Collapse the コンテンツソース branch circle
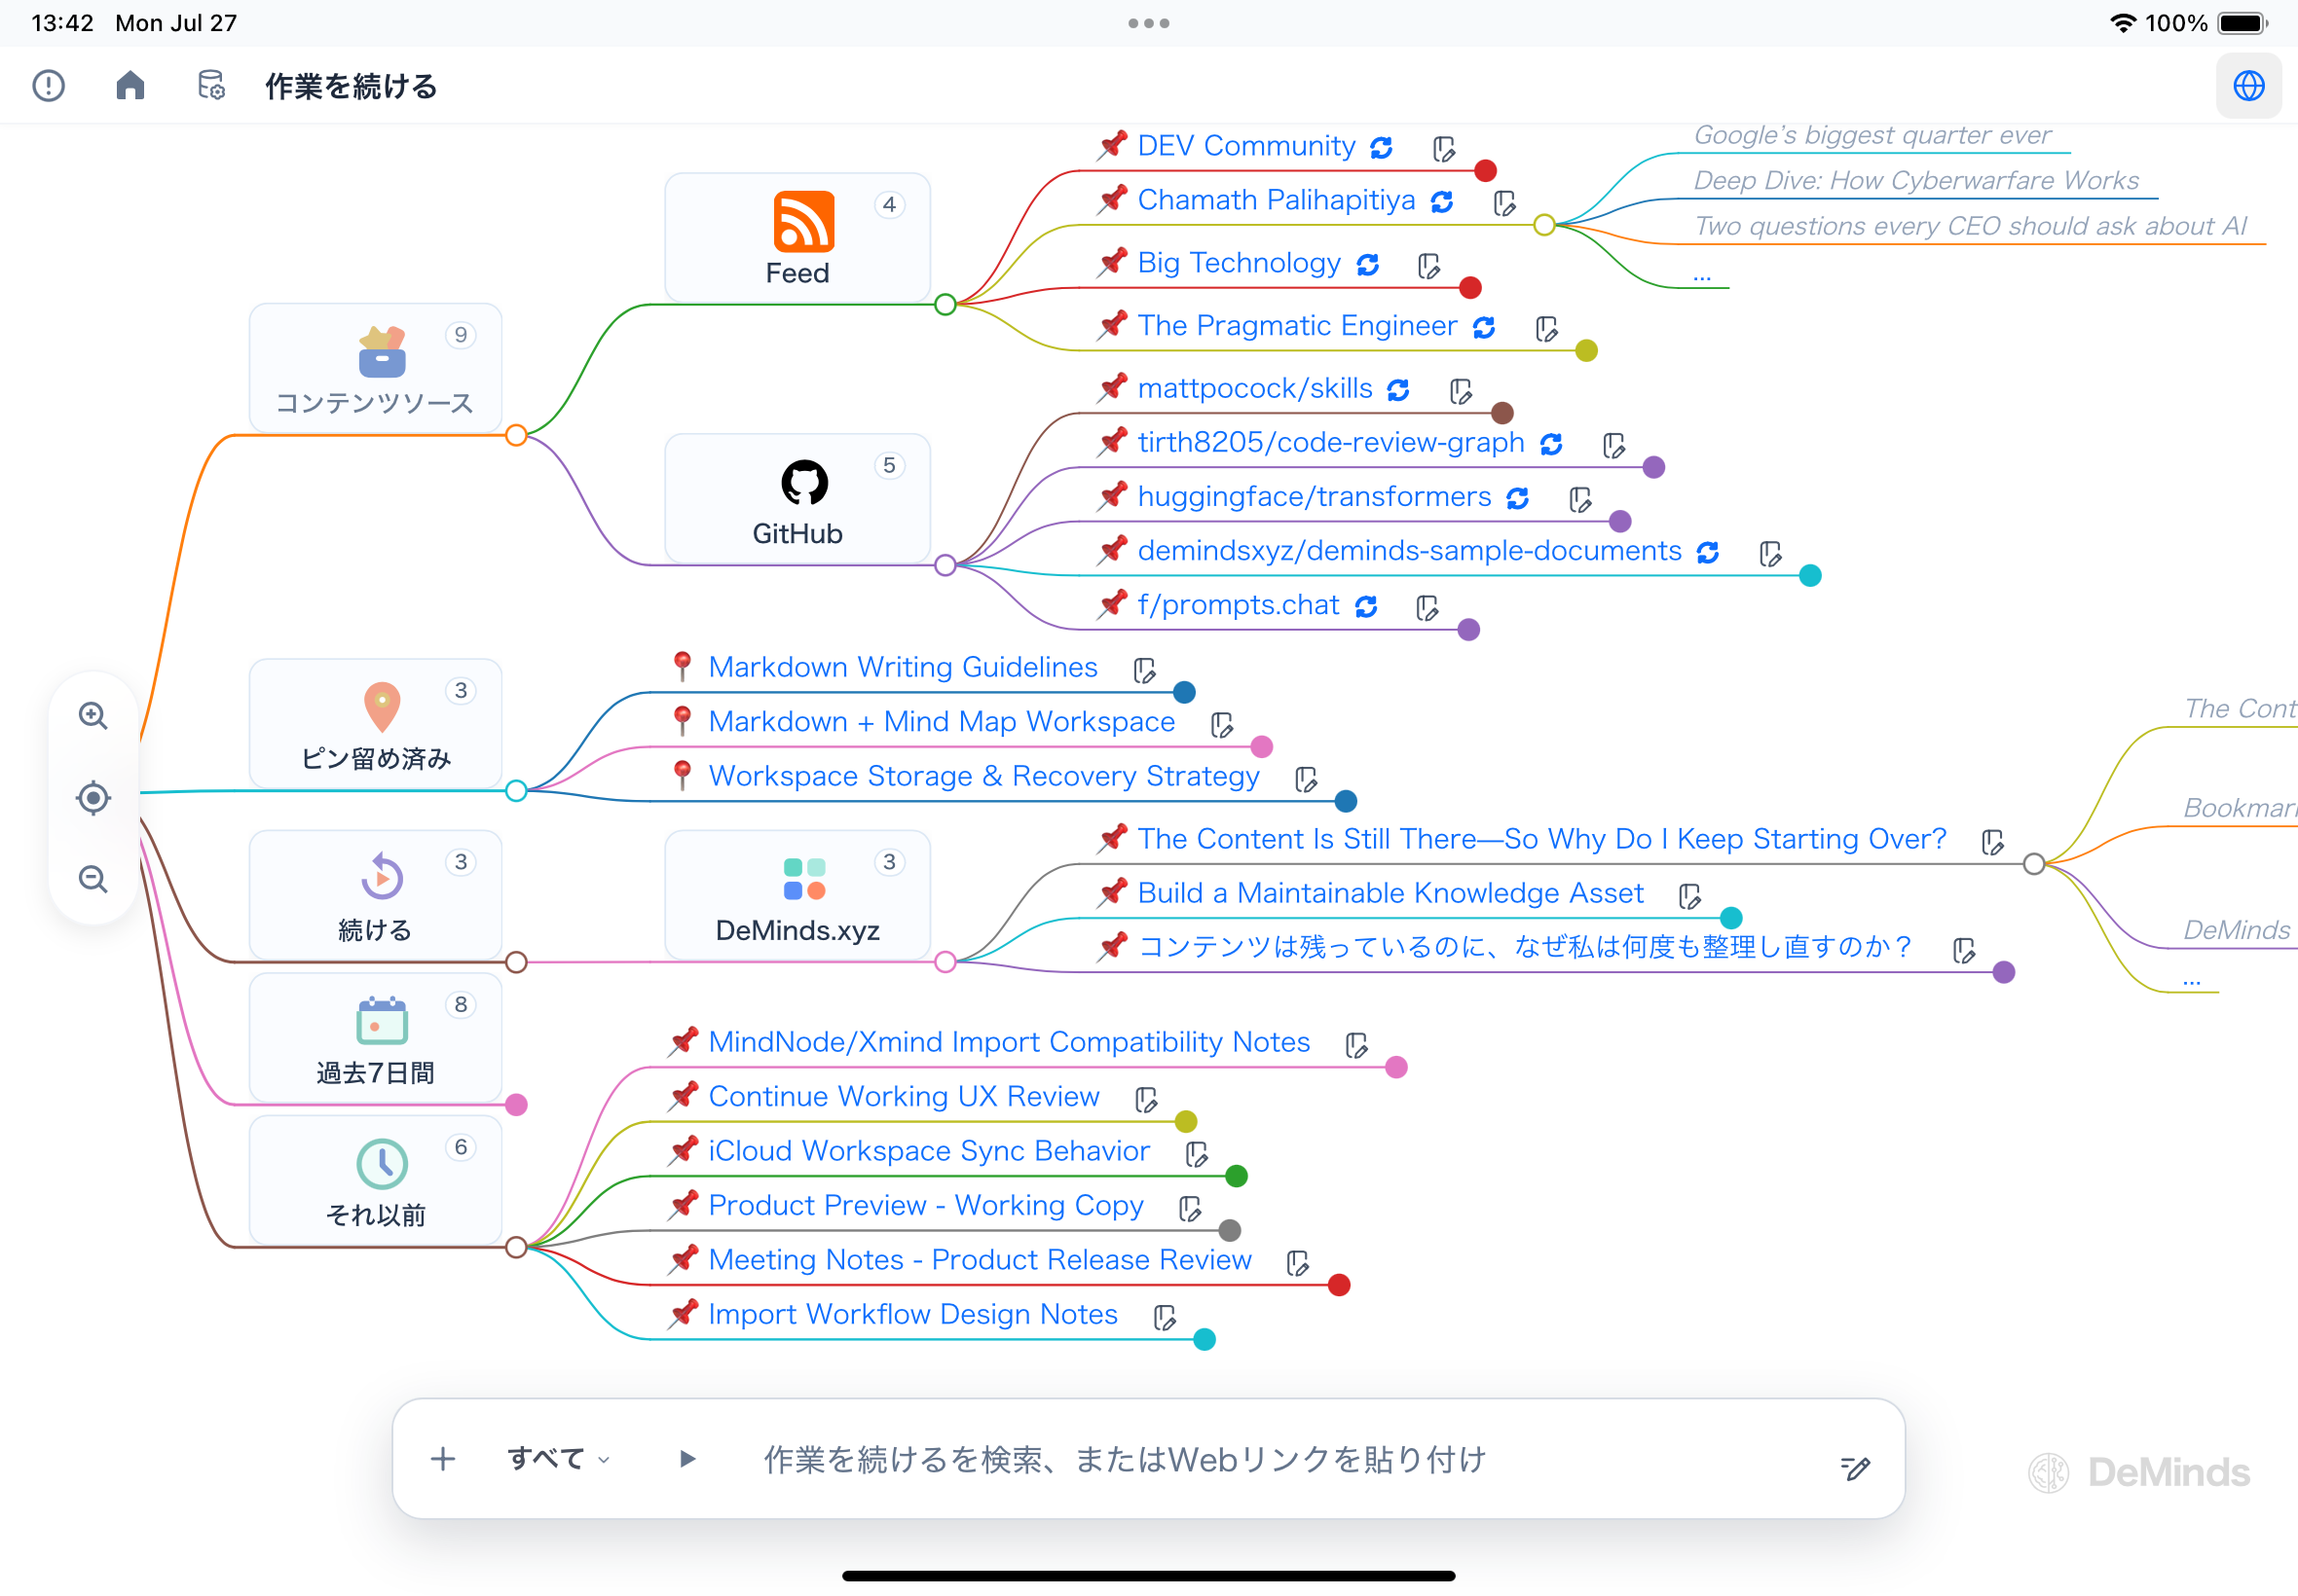 click(x=516, y=435)
